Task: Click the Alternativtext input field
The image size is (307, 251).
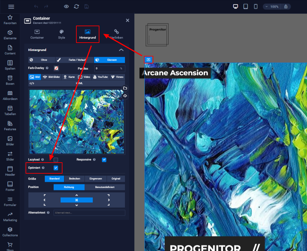Action: pyautogui.click(x=89, y=213)
